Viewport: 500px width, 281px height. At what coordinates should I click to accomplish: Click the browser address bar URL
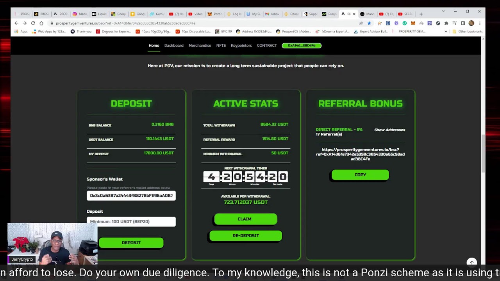pyautogui.click(x=125, y=23)
